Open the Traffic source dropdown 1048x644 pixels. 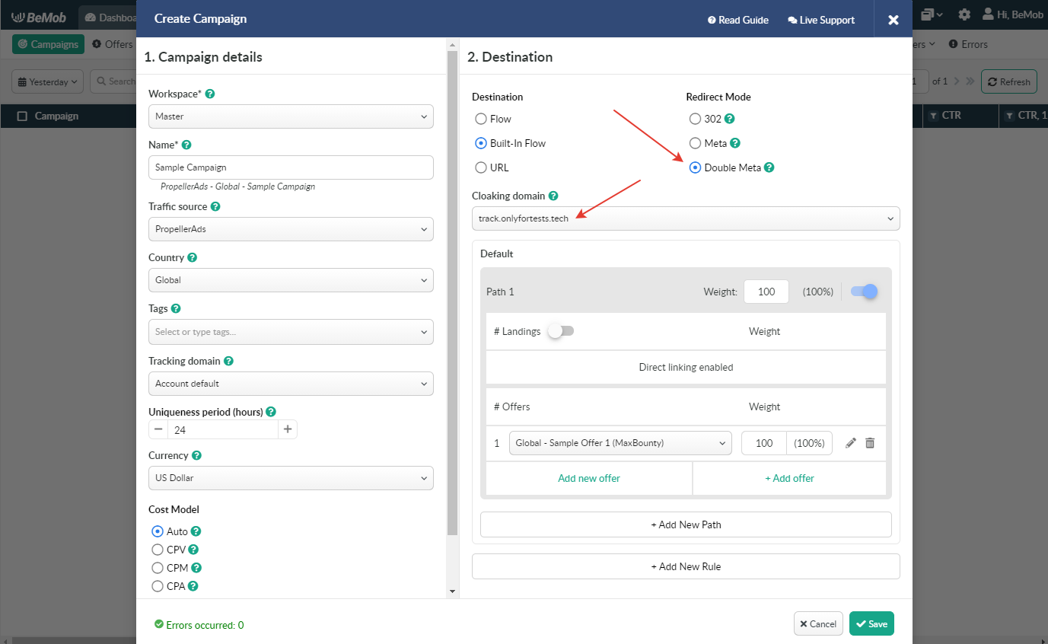291,229
